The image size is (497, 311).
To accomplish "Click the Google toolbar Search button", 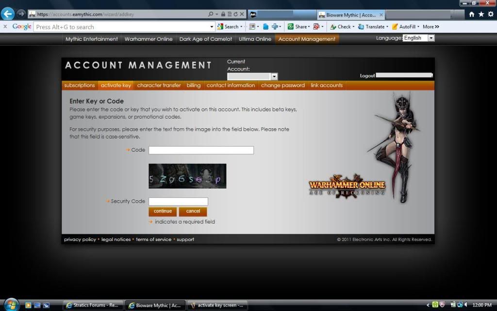I will coord(228,27).
